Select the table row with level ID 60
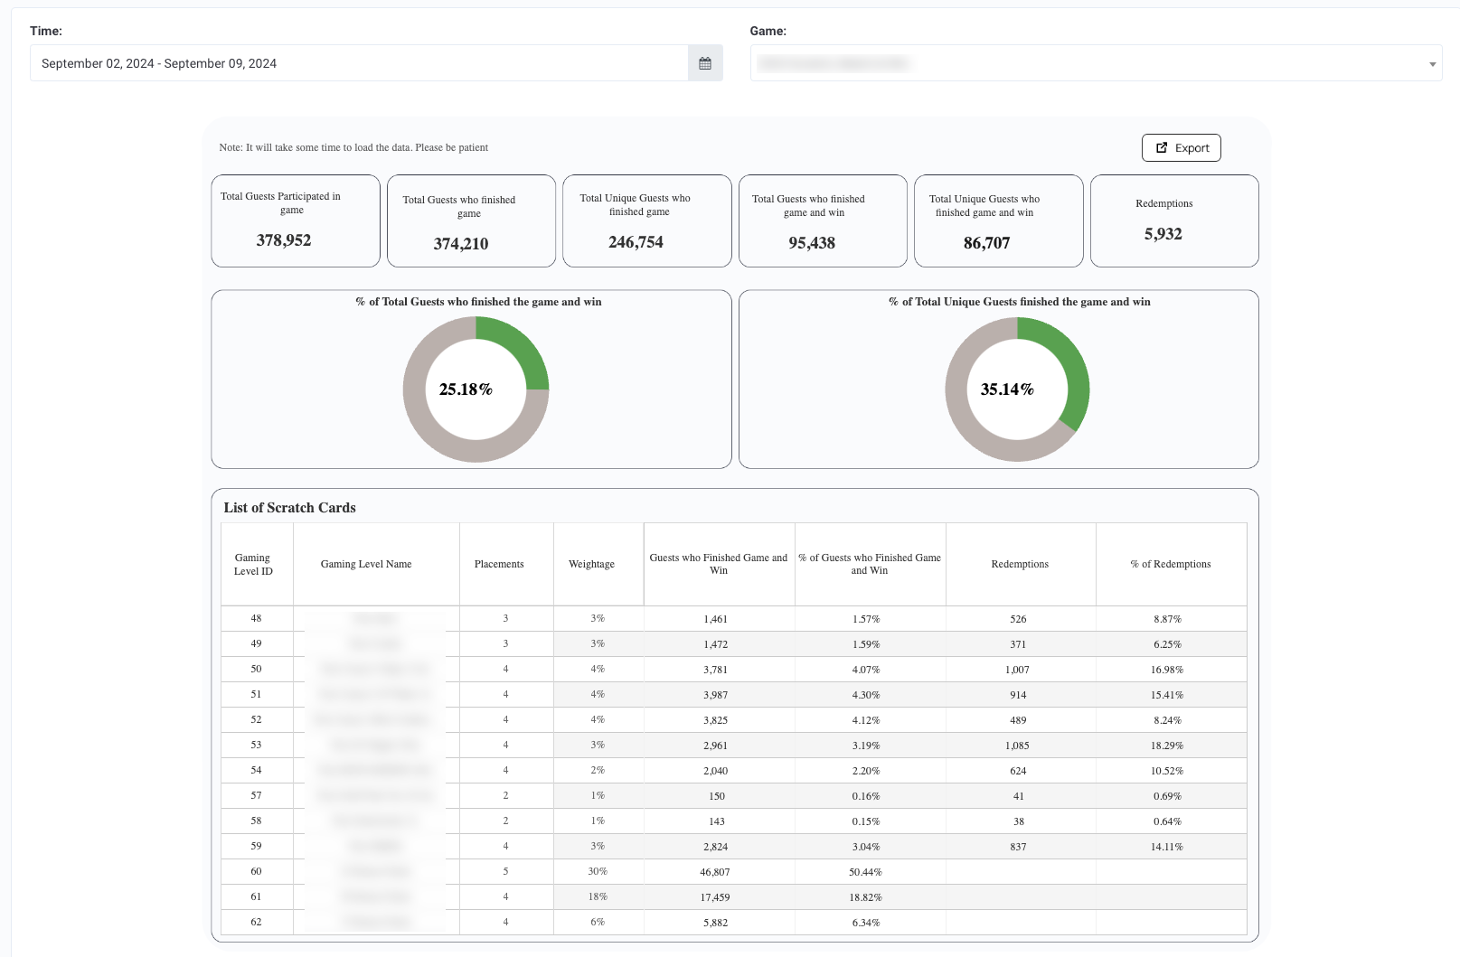1460x957 pixels. pyautogui.click(x=734, y=872)
